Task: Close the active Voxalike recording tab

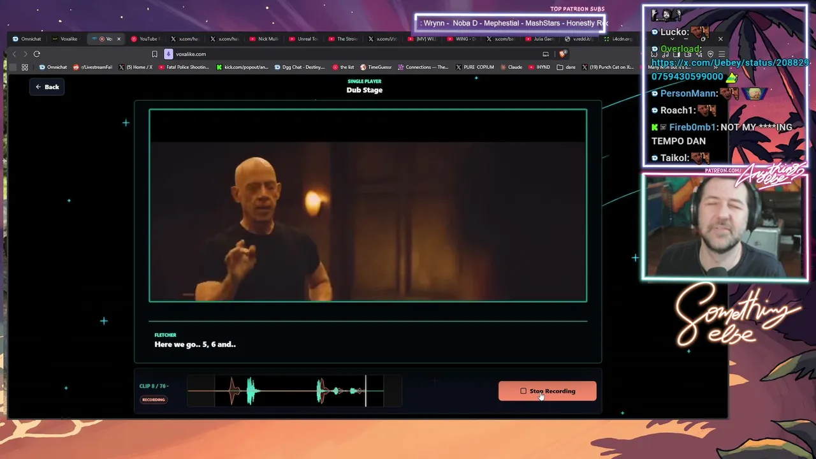Action: point(119,39)
